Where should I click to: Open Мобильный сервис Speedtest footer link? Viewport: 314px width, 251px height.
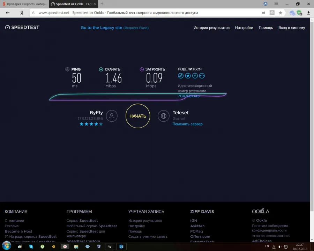[x=92, y=226]
